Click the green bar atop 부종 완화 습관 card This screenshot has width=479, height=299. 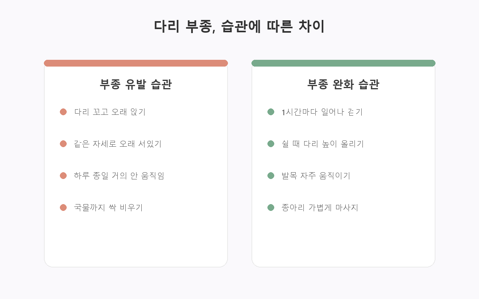coord(343,63)
